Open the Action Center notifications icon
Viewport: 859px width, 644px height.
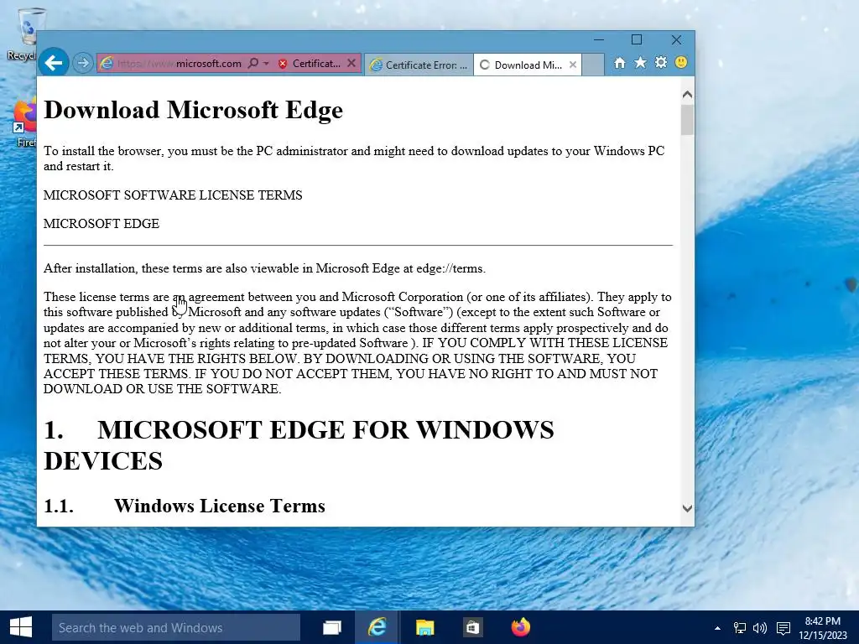click(784, 628)
